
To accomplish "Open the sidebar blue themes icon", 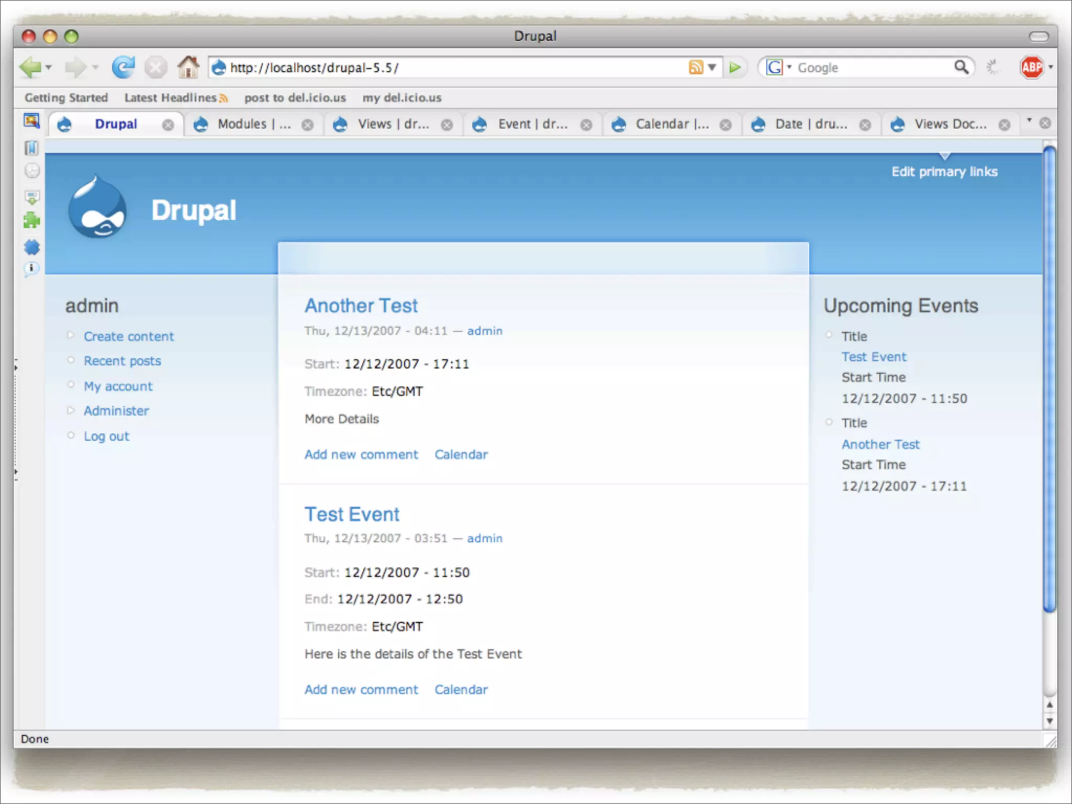I will tap(31, 247).
